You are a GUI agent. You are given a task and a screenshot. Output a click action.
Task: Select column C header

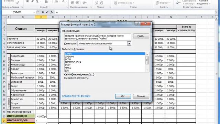tap(41, 17)
